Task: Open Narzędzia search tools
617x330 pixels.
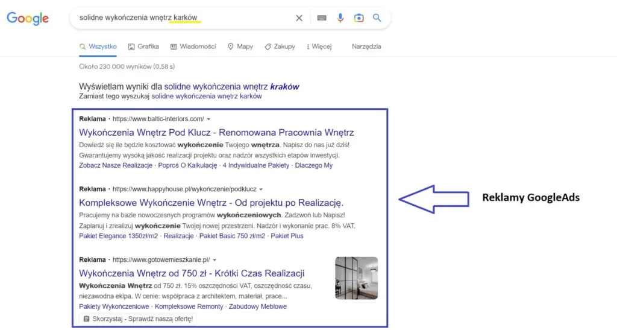Action: (x=366, y=46)
